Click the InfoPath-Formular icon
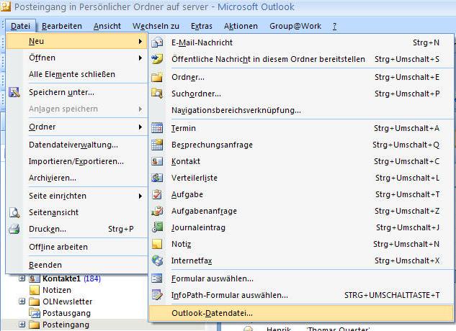Viewport: 456px width, 331px height. tap(157, 295)
